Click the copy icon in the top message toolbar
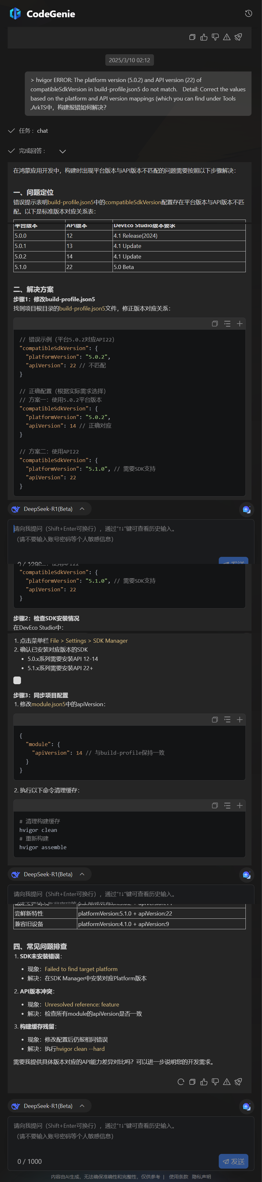 [192, 37]
